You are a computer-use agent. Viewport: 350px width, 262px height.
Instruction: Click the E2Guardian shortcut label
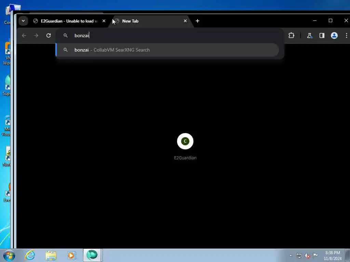tap(185, 158)
